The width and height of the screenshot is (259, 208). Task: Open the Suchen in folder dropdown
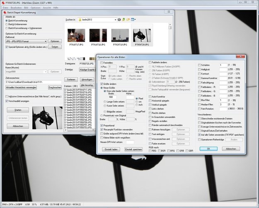(97, 20)
